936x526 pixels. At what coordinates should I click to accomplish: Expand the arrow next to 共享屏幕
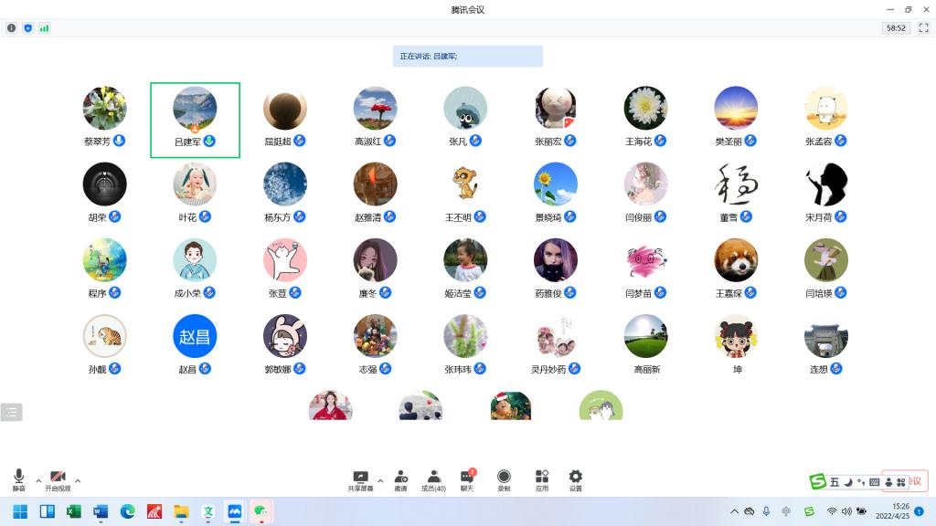click(x=380, y=480)
